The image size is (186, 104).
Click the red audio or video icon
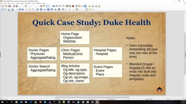pyautogui.click(x=73, y=6)
